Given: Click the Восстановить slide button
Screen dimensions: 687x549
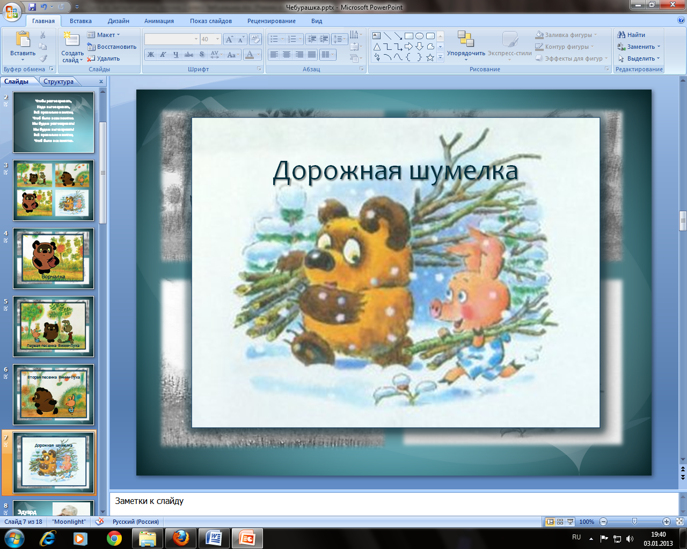Looking at the screenshot, I should click(x=112, y=47).
